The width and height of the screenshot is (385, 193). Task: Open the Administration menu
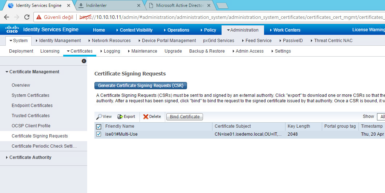tap(243, 30)
